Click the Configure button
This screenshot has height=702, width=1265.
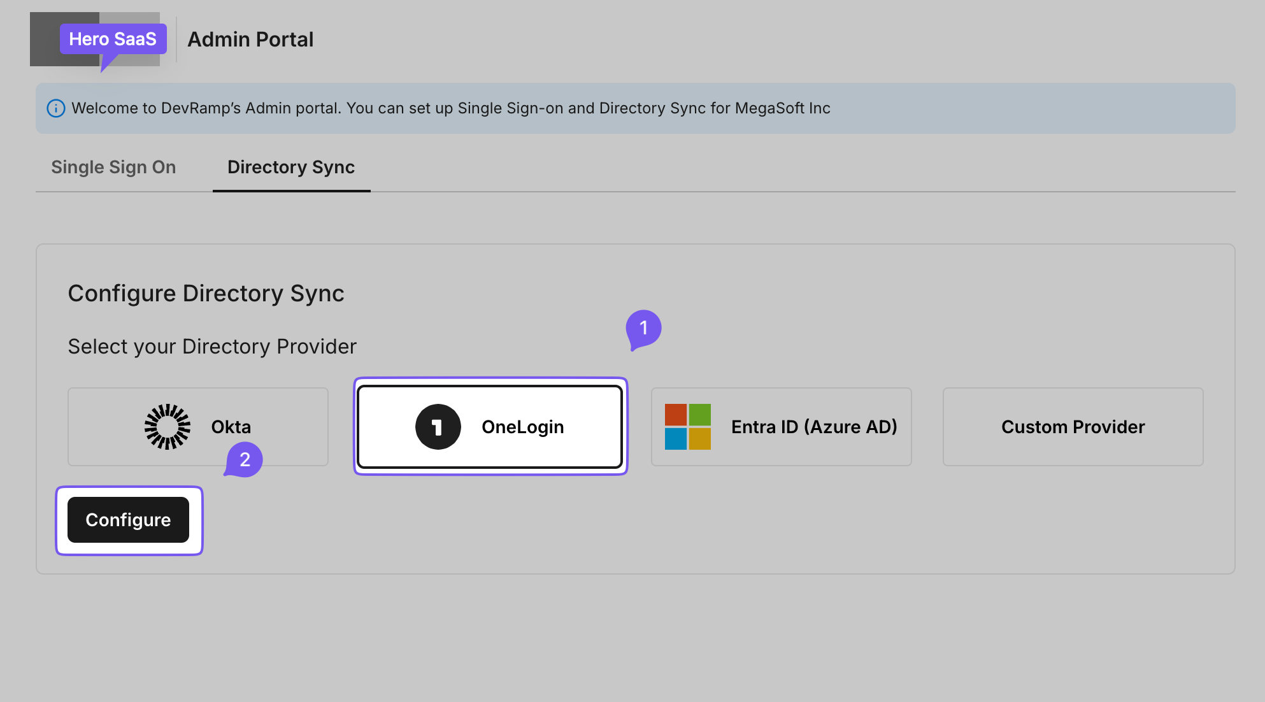click(128, 520)
